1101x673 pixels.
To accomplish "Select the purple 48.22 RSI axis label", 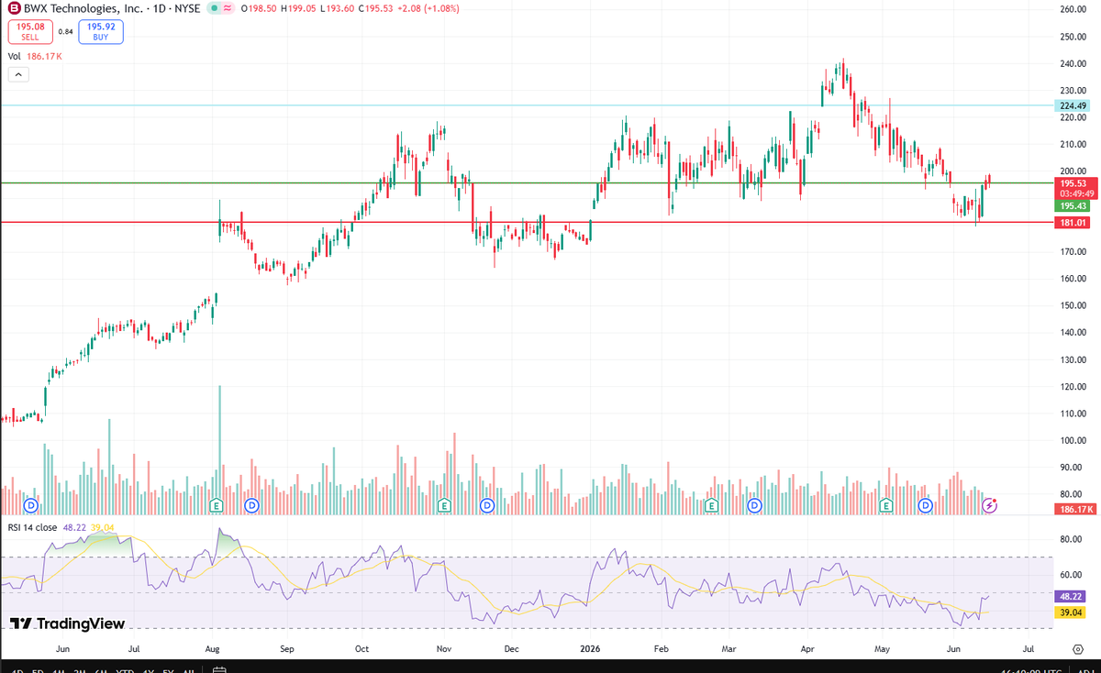I will click(x=1071, y=594).
